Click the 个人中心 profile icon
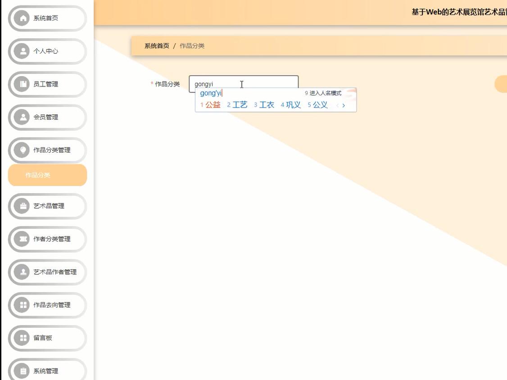The height and width of the screenshot is (380, 507). coord(22,51)
